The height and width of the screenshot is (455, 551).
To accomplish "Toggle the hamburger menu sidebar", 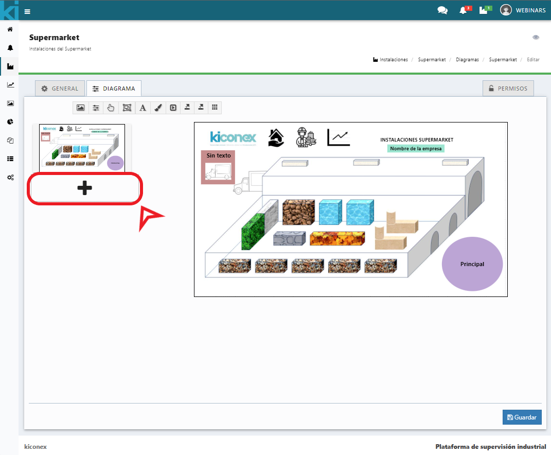I will tap(27, 11).
